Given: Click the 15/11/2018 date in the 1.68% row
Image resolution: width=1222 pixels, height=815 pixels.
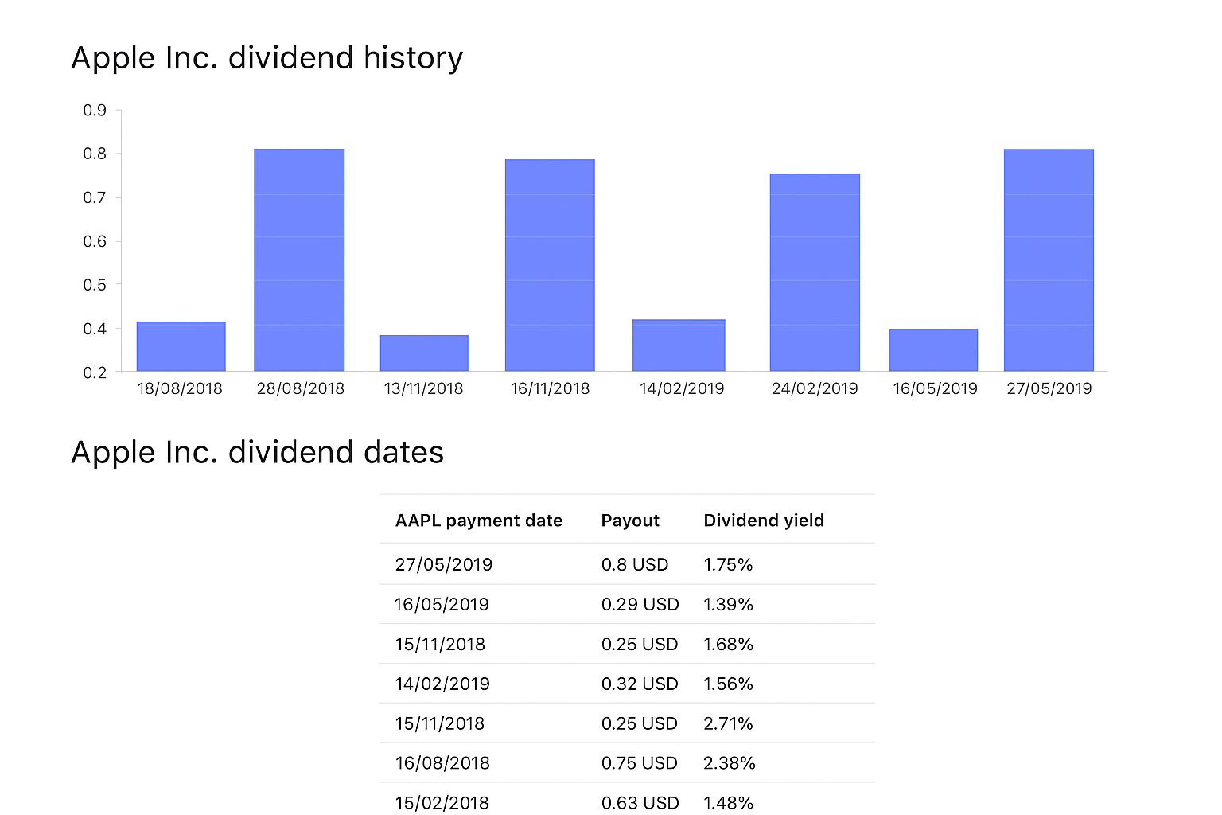Looking at the screenshot, I should click(440, 644).
